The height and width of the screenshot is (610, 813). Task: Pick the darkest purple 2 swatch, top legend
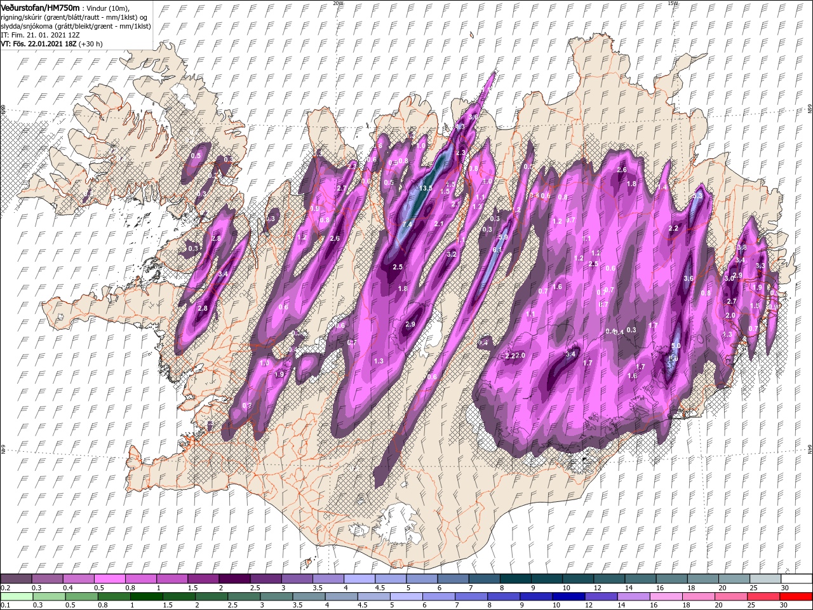click(234, 579)
